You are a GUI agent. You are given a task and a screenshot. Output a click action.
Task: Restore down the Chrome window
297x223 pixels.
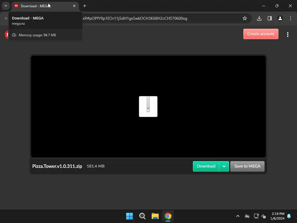tap(277, 6)
